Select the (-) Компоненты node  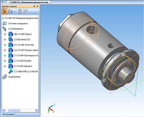[x=16, y=29]
